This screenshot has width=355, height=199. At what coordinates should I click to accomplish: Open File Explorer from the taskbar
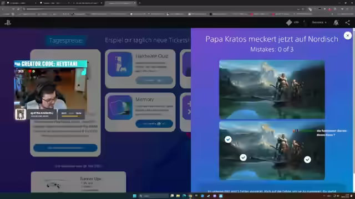coord(178,196)
